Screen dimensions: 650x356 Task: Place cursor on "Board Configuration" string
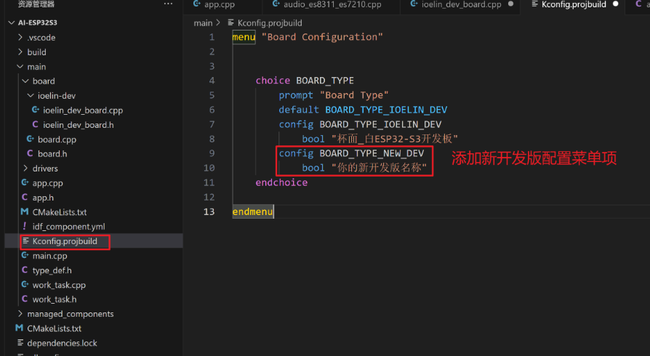click(322, 37)
